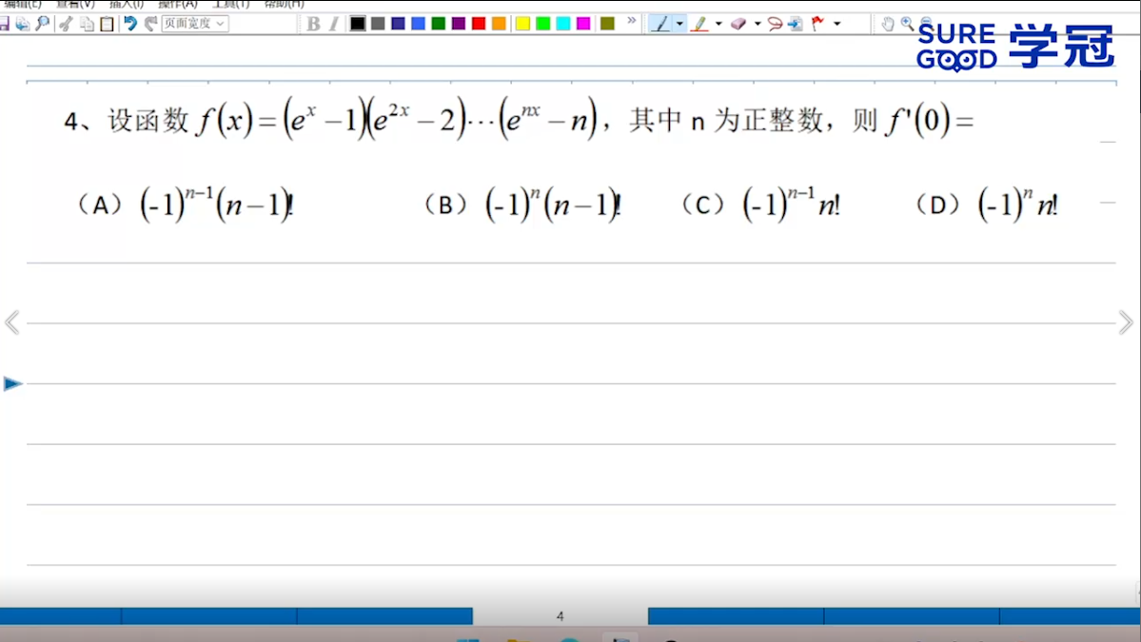Select the dark green color swatch
1141x642 pixels.
pyautogui.click(x=439, y=24)
